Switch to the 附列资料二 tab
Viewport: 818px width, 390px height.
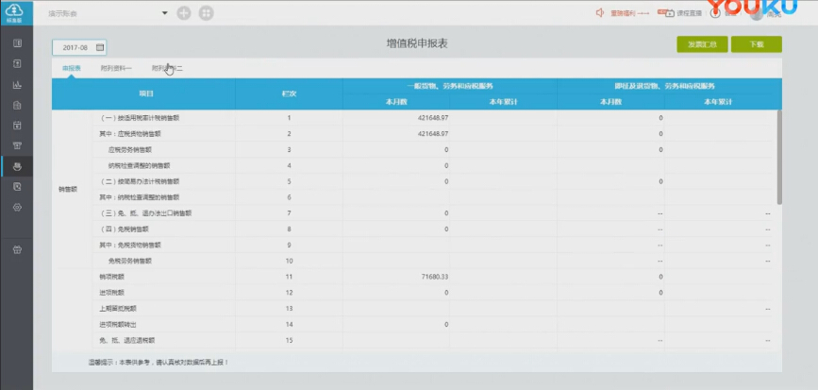168,69
